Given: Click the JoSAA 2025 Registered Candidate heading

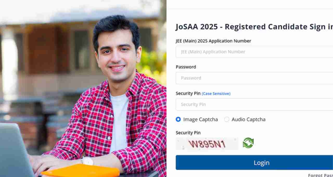Looking at the screenshot, I should click(x=254, y=27).
